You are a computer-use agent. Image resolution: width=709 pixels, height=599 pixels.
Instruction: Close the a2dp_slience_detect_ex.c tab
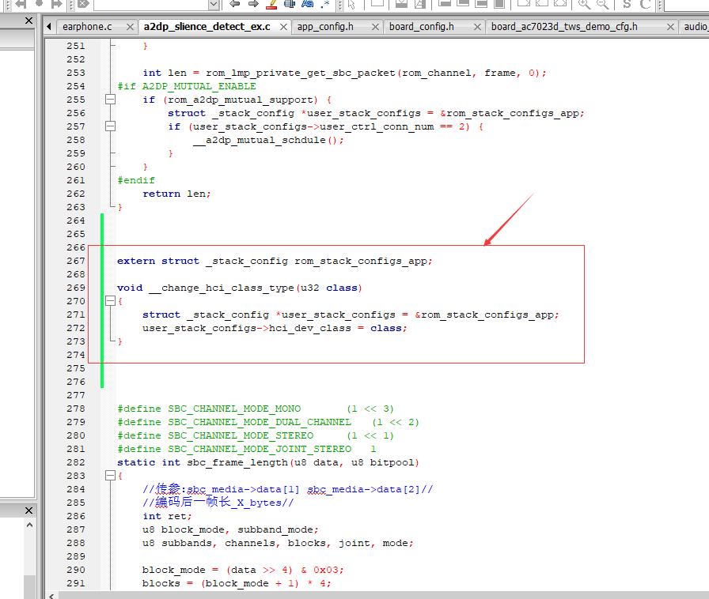tap(283, 27)
